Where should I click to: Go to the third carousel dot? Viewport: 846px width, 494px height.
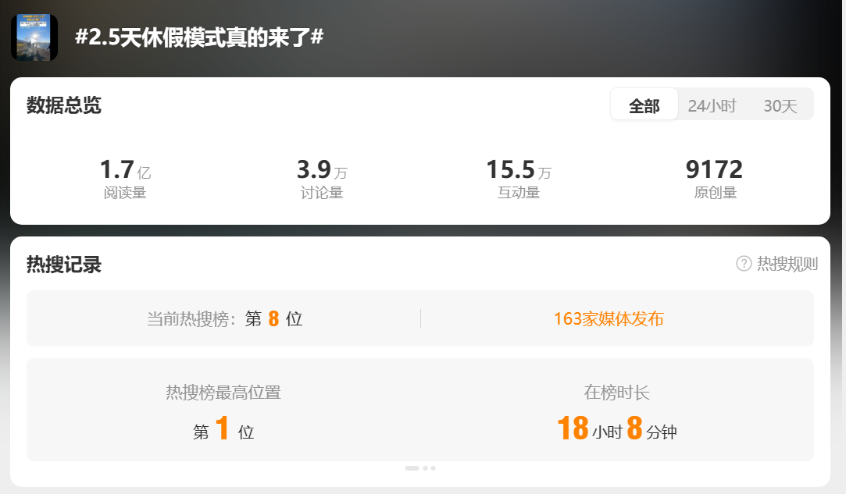click(434, 468)
